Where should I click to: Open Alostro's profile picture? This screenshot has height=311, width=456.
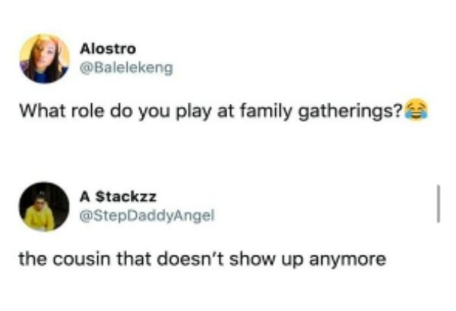[45, 58]
